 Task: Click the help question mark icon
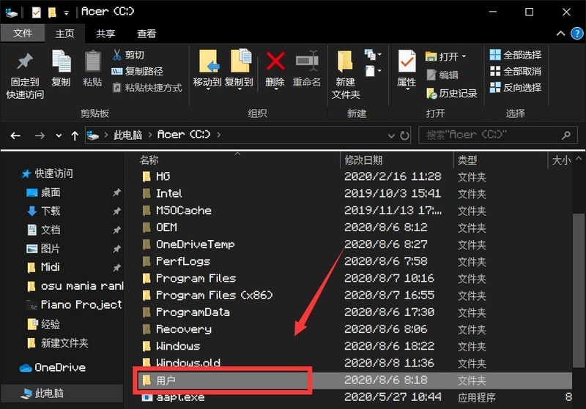(577, 34)
